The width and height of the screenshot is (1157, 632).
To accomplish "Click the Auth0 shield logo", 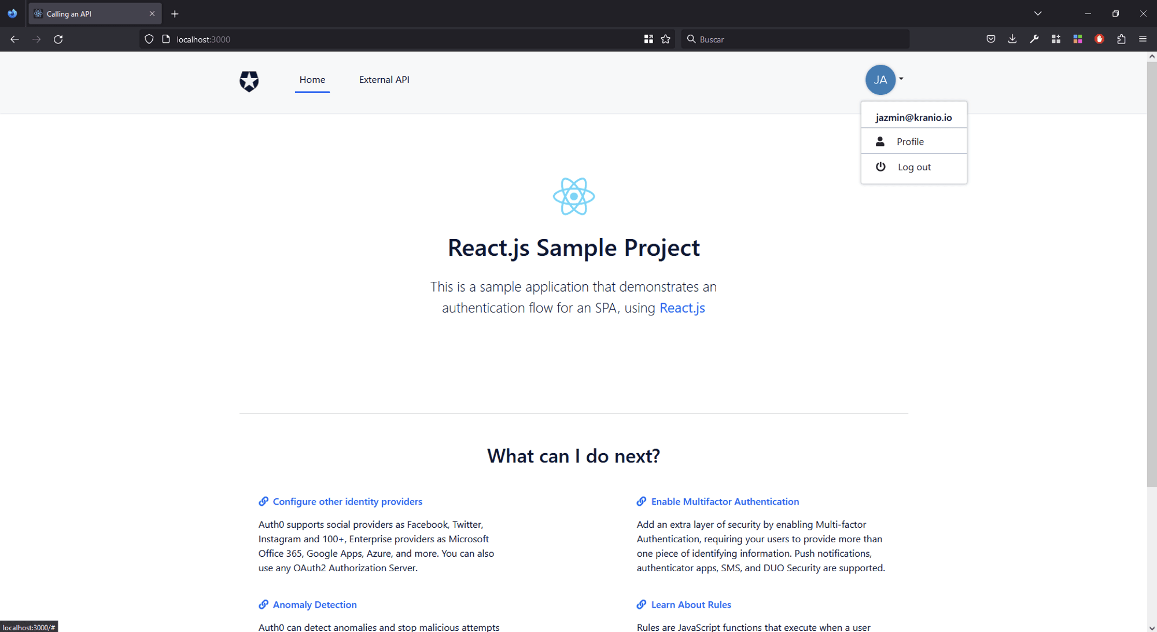I will pos(249,81).
